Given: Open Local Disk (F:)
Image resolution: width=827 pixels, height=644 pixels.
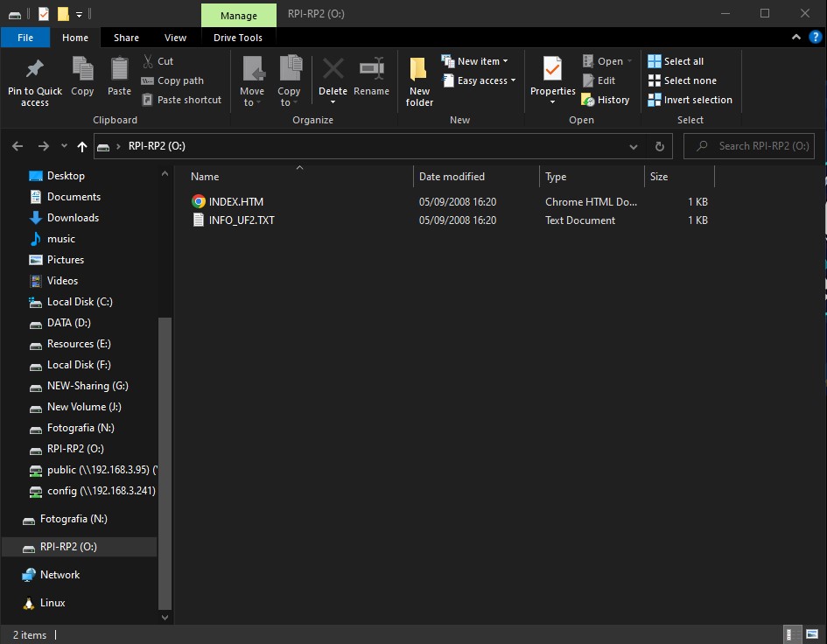Looking at the screenshot, I should coord(79,365).
